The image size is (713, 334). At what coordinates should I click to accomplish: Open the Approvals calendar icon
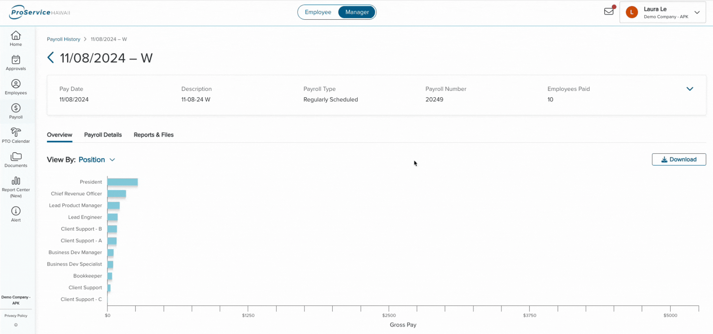click(16, 60)
